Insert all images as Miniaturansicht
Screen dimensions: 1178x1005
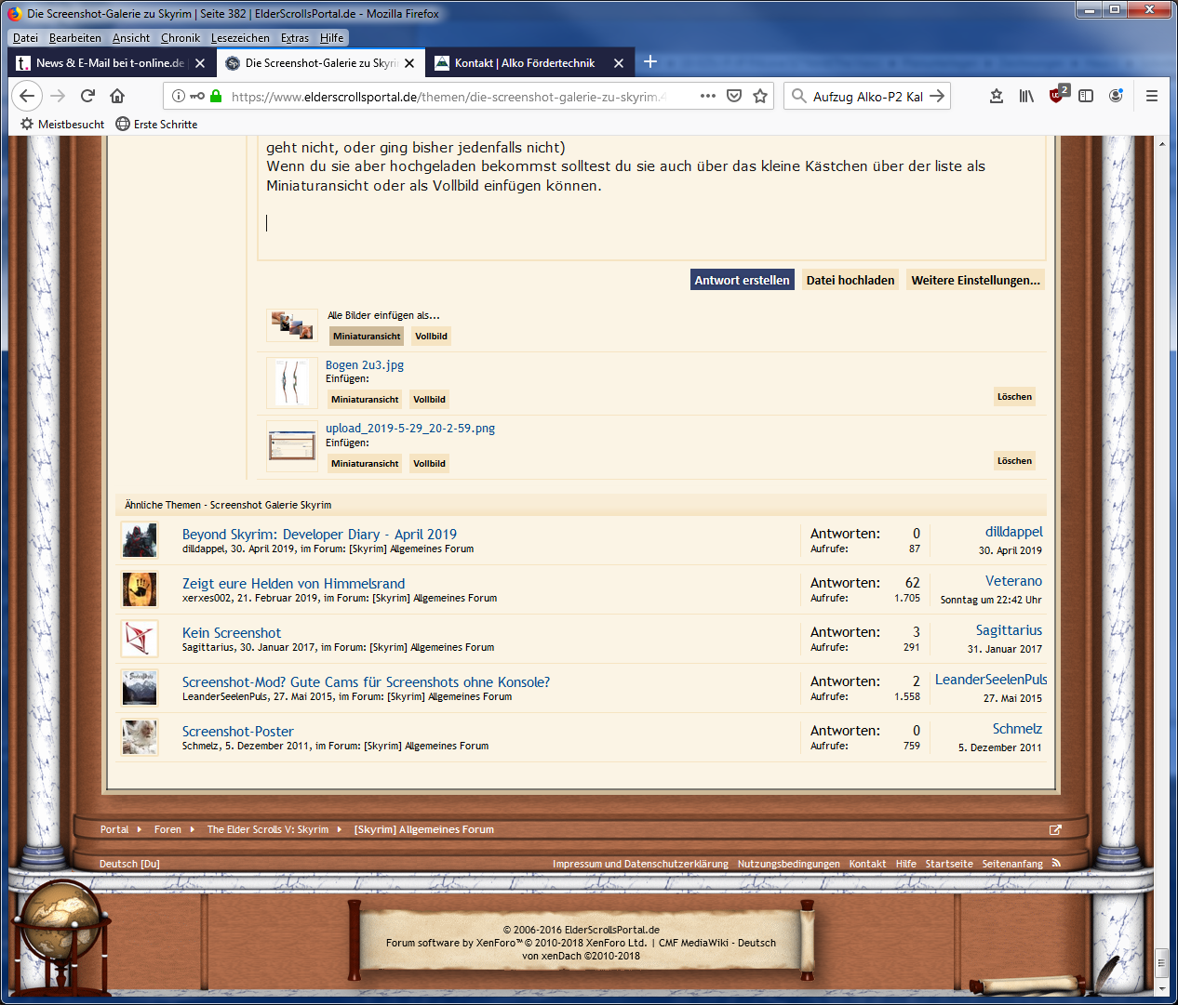pos(367,336)
